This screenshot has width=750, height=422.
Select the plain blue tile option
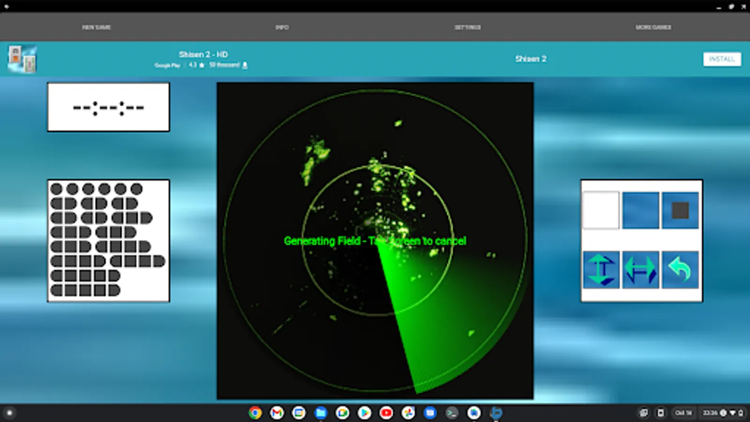(640, 210)
